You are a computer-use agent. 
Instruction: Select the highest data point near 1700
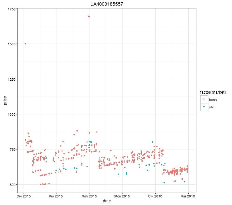point(89,16)
